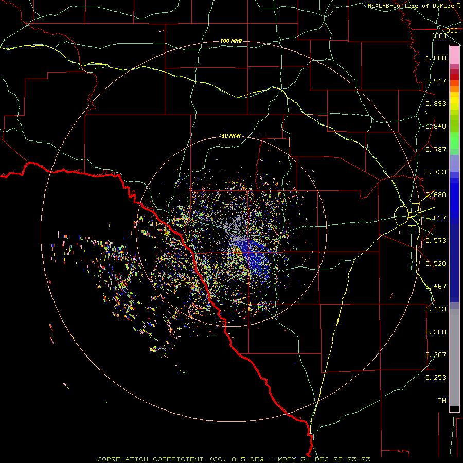
Task: Select the 0.680 value on the legend scale
Action: click(x=436, y=195)
